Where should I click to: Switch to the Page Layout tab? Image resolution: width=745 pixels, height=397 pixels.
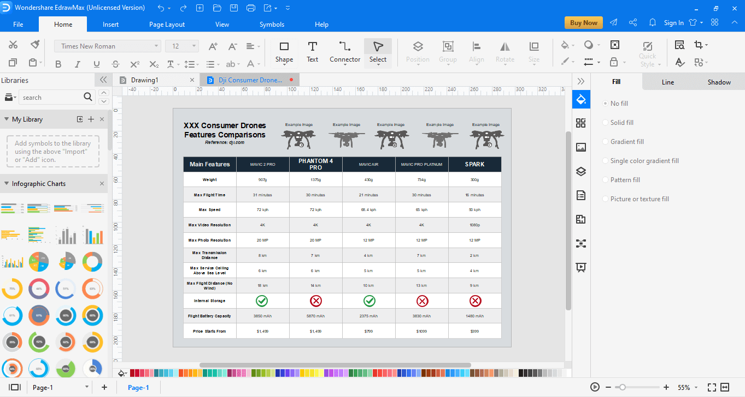[x=167, y=24]
